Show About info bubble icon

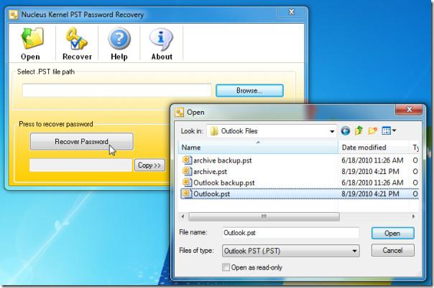pyautogui.click(x=161, y=39)
